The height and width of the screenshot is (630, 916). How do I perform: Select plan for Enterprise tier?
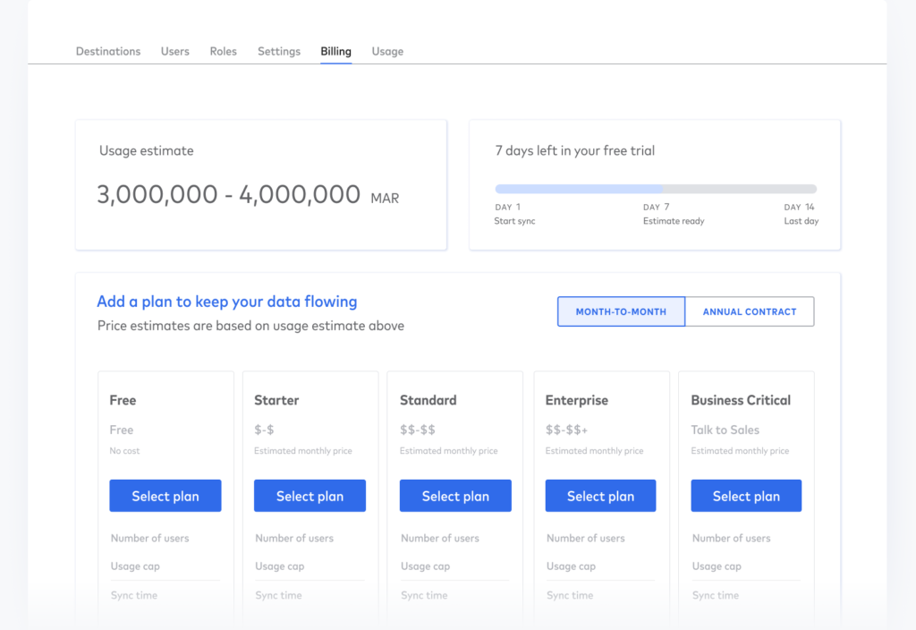click(x=600, y=496)
